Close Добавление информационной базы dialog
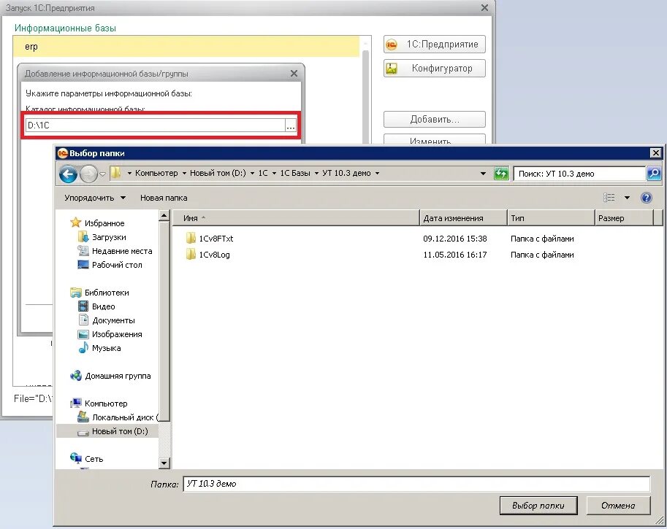Image resolution: width=667 pixels, height=529 pixels. point(294,74)
